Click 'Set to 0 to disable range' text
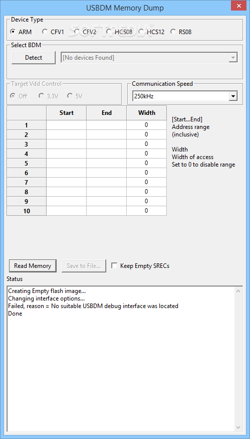The width and height of the screenshot is (250, 439). coord(203,165)
